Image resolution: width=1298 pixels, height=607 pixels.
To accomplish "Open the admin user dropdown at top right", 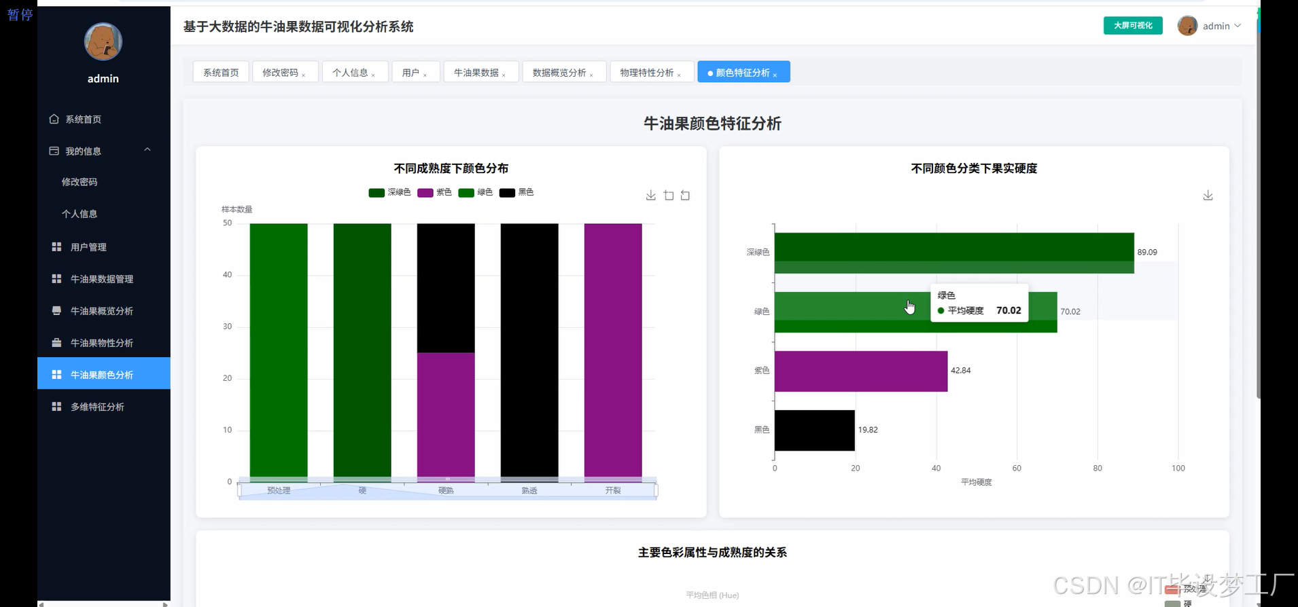I will click(1222, 26).
